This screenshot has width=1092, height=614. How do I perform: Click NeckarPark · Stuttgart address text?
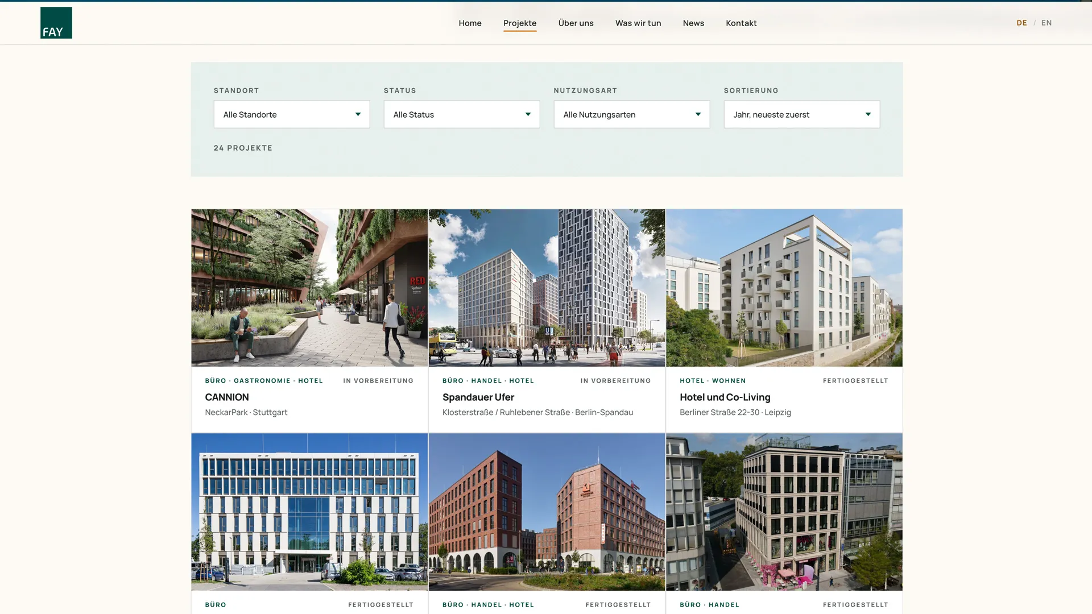point(246,412)
